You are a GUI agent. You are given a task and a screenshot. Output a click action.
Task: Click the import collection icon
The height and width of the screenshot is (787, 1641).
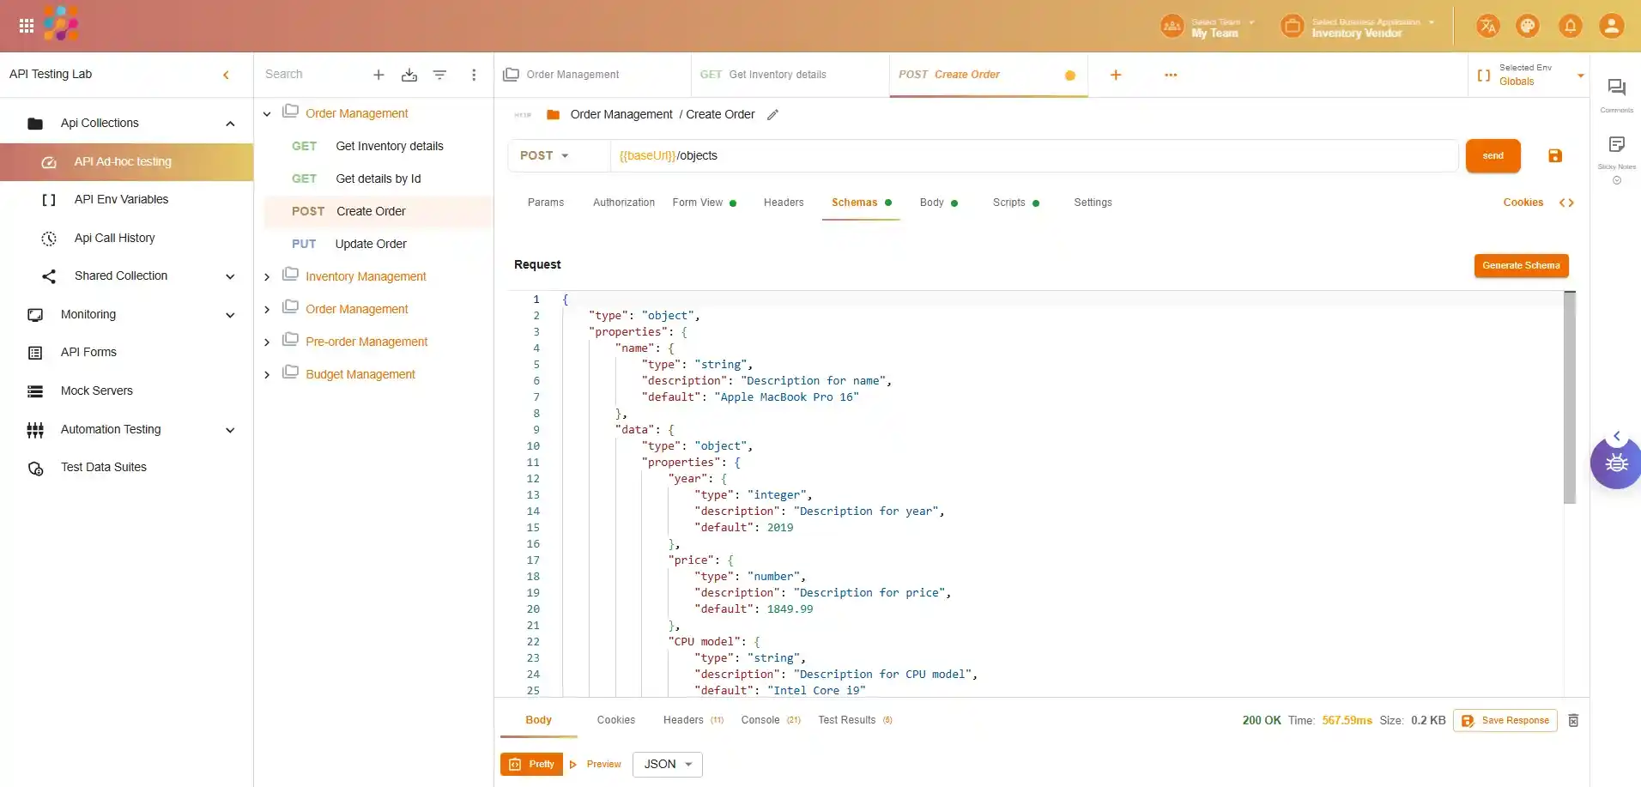[x=409, y=76]
